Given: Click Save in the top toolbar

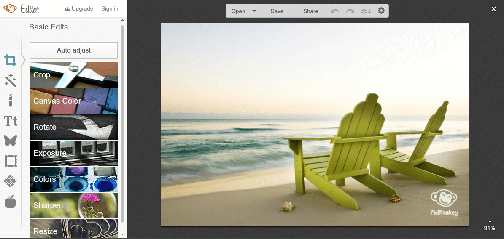Looking at the screenshot, I should (x=277, y=11).
